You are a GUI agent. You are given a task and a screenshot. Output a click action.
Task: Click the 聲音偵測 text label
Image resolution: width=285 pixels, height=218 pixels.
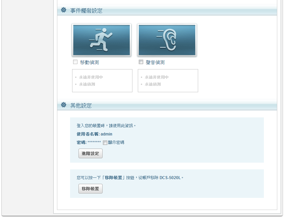[155, 62]
